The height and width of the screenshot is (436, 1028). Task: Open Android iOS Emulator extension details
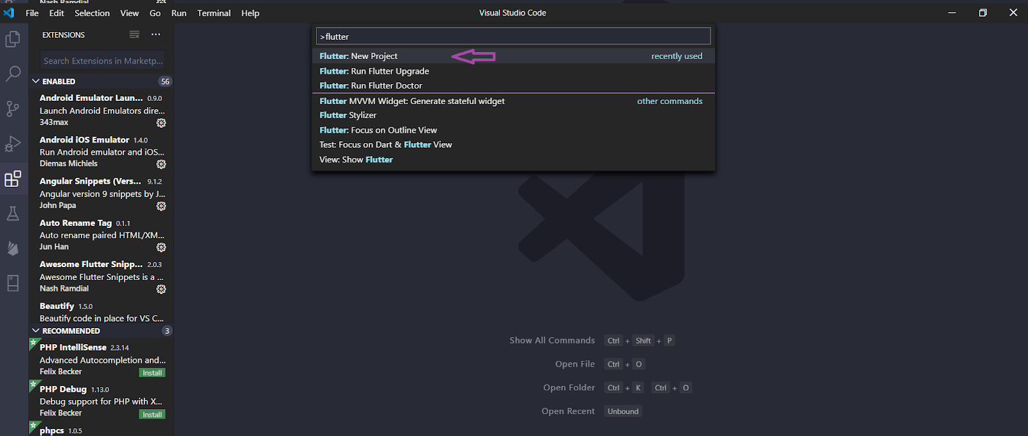pyautogui.click(x=101, y=152)
